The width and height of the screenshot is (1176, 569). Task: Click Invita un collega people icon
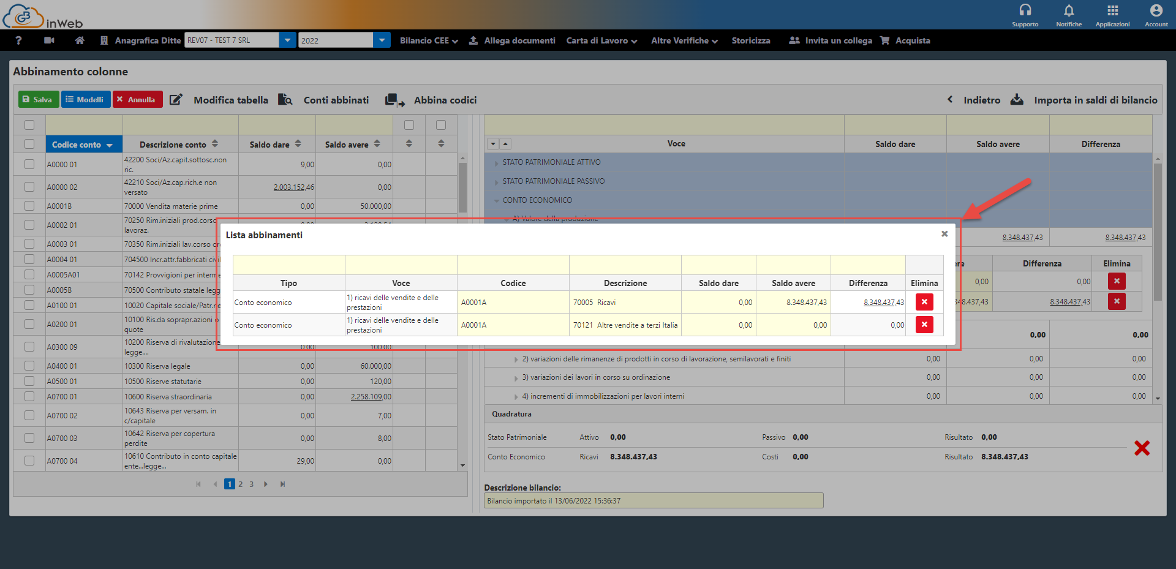[794, 40]
